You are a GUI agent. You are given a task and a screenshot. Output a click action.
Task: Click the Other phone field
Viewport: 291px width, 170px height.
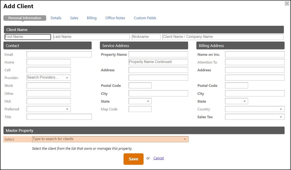tap(49, 93)
